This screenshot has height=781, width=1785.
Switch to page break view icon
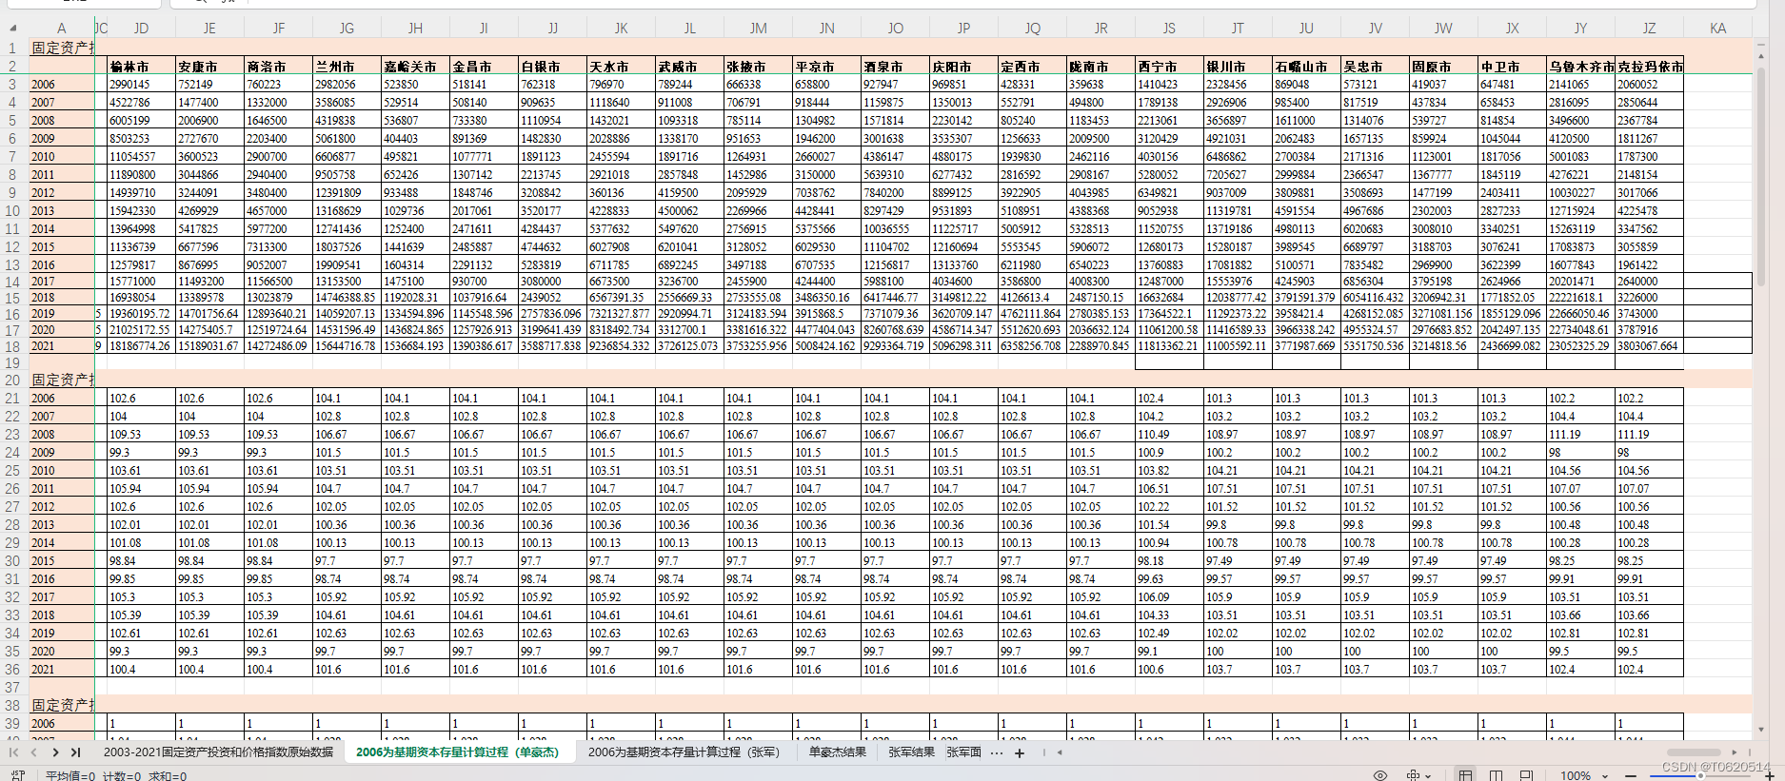pyautogui.click(x=1497, y=775)
